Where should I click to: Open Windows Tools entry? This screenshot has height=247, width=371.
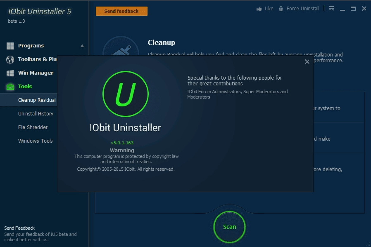click(x=35, y=141)
